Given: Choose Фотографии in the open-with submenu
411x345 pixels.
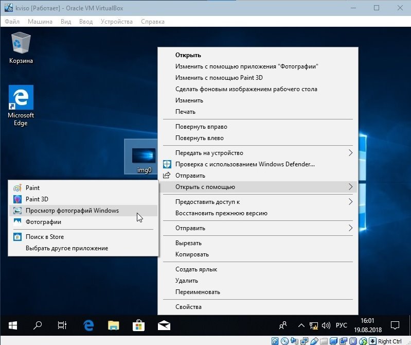Looking at the screenshot, I should click(x=83, y=222).
